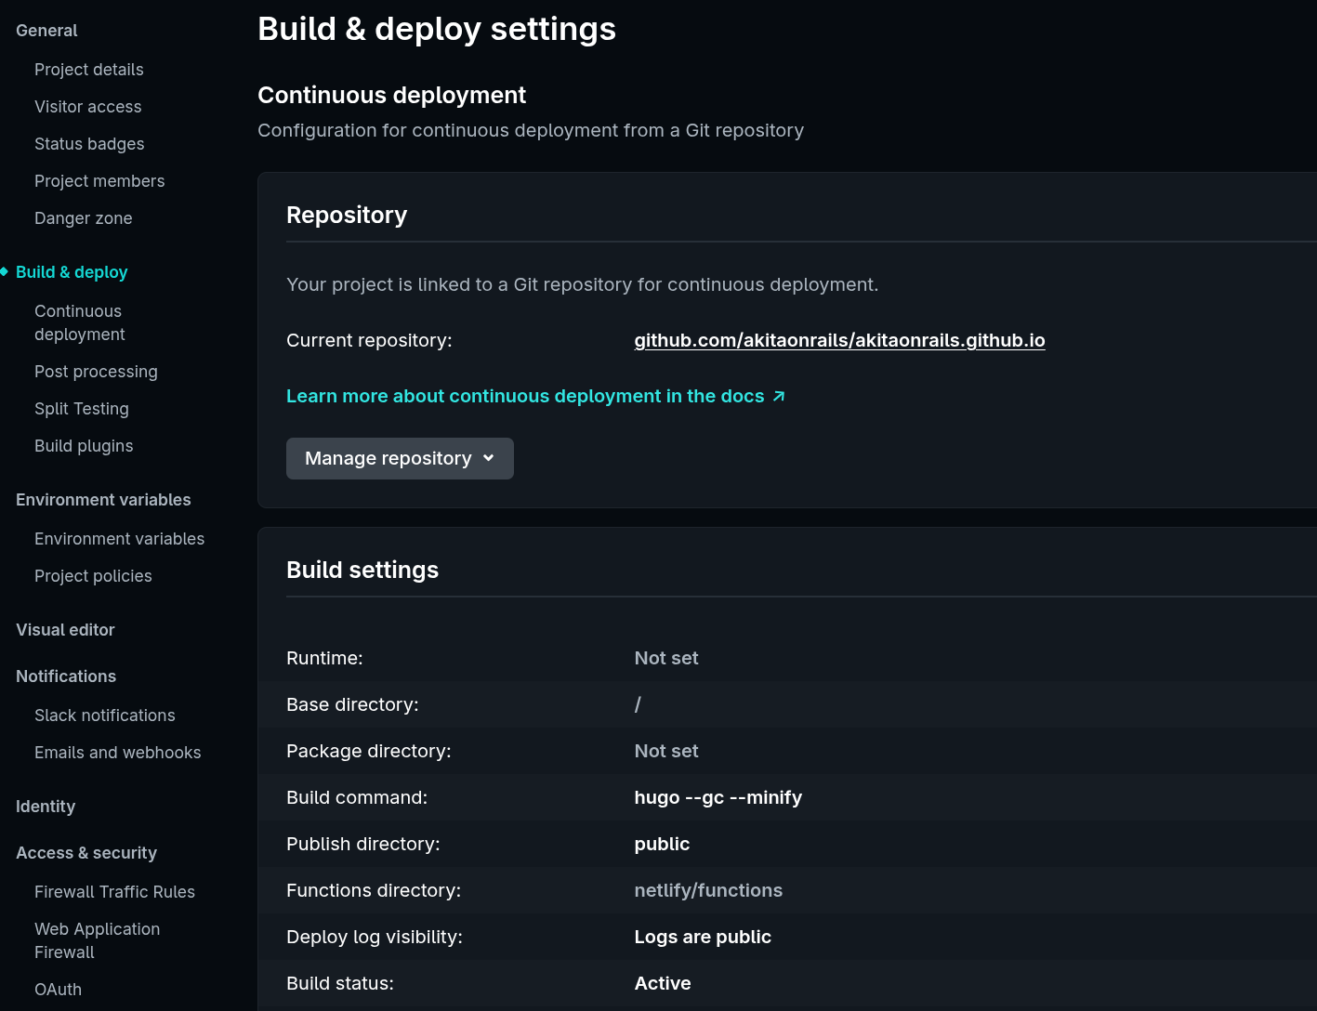The width and height of the screenshot is (1317, 1011).
Task: Go to Split Testing page
Action: click(82, 409)
